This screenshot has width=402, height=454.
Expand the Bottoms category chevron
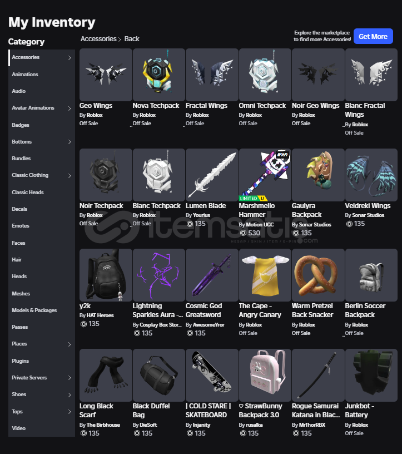(70, 142)
